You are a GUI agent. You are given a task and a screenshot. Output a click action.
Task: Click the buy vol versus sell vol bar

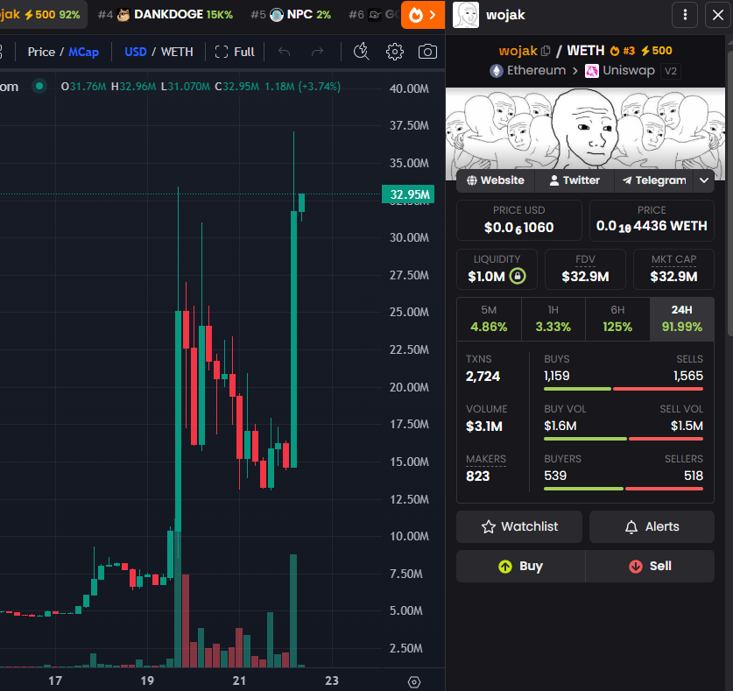tap(624, 439)
